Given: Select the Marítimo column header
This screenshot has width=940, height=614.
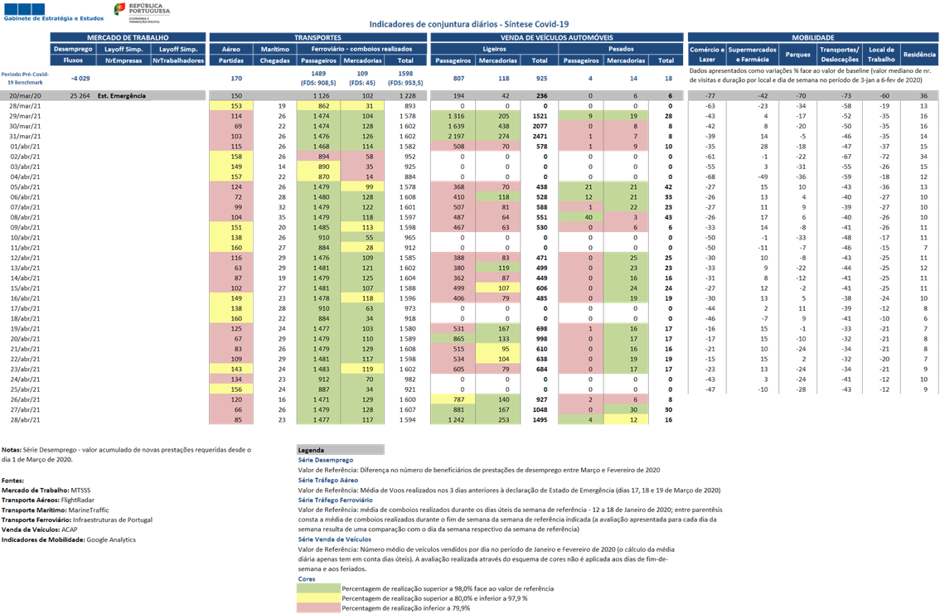Looking at the screenshot, I should pos(274,49).
